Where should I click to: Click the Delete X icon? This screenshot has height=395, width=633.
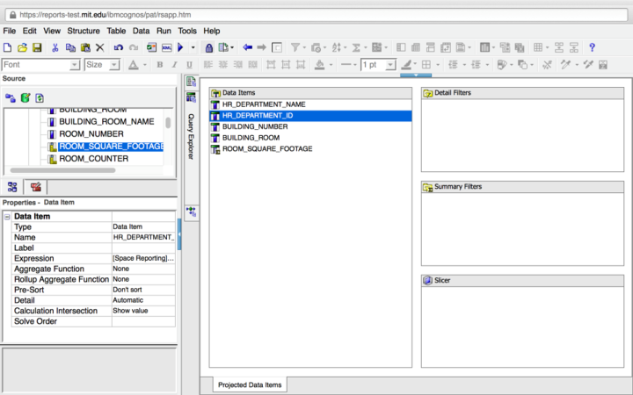99,47
